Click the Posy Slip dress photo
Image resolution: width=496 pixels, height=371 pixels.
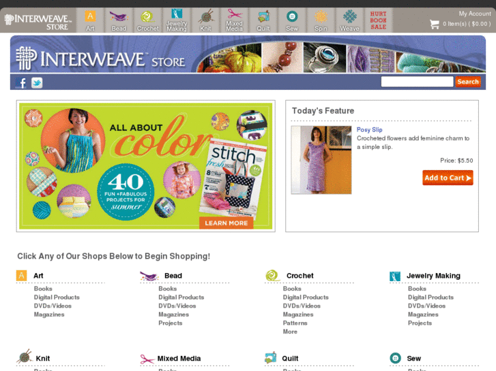321,160
